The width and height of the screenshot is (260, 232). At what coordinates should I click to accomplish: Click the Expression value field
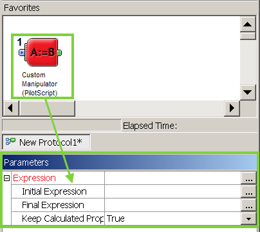pos(172,178)
